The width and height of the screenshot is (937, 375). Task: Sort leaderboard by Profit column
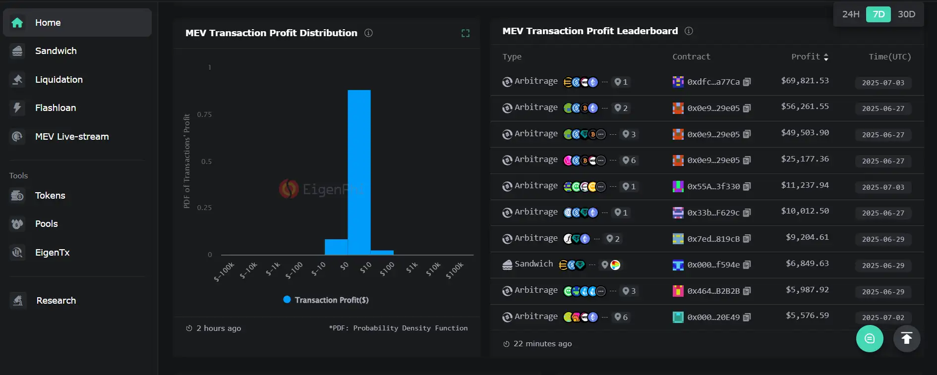pyautogui.click(x=825, y=57)
